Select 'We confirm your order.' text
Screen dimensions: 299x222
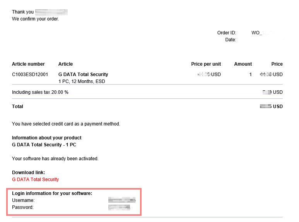[36, 19]
